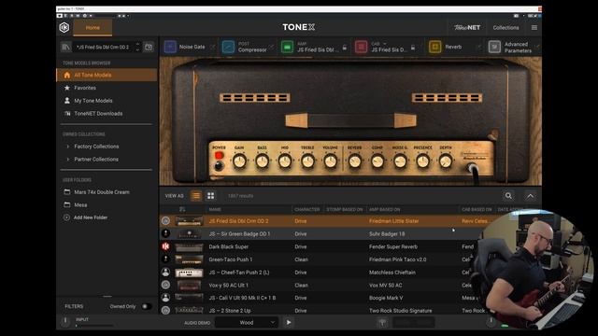This screenshot has height=336, width=598.
Task: Click the BASS knob on the amp
Action: click(x=262, y=161)
